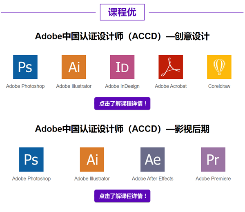
Task: Click the Illustrator icon under 影视后期
Action: (92, 159)
